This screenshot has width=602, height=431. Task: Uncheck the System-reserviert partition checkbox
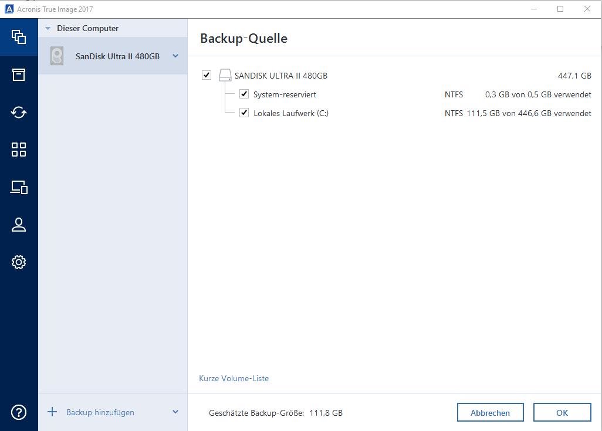244,94
